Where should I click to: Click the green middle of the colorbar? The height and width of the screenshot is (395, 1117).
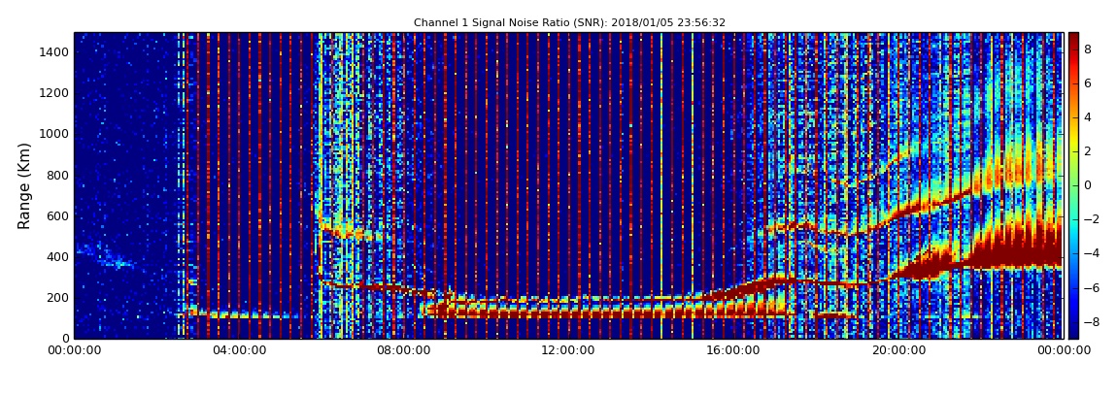[1073, 185]
